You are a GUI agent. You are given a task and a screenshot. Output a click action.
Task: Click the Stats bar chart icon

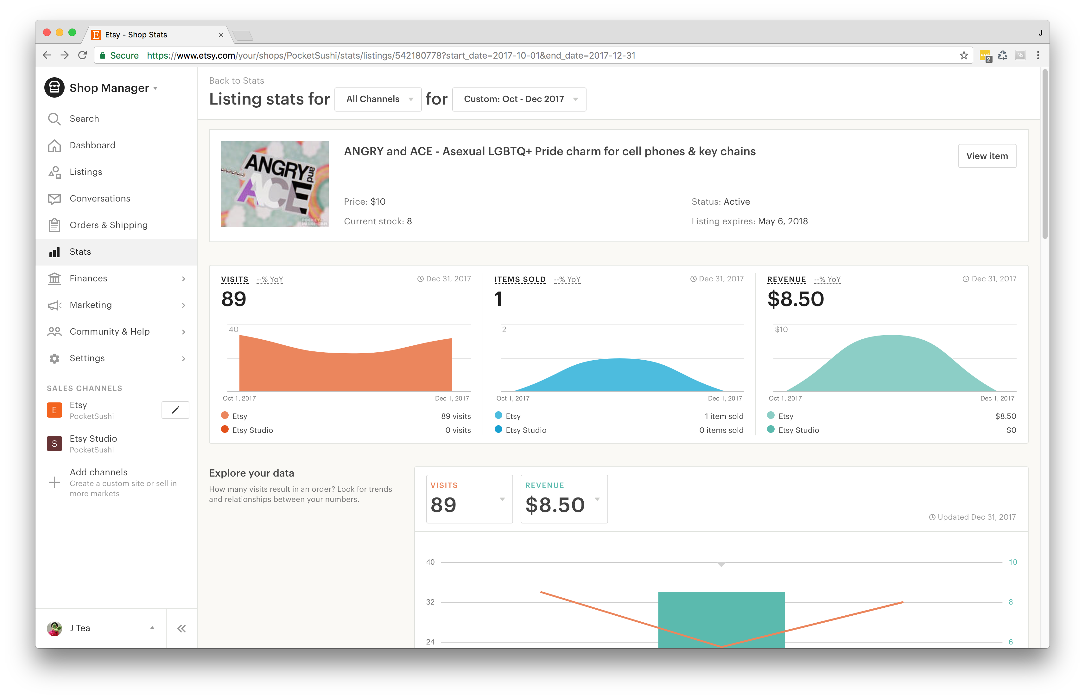click(54, 252)
